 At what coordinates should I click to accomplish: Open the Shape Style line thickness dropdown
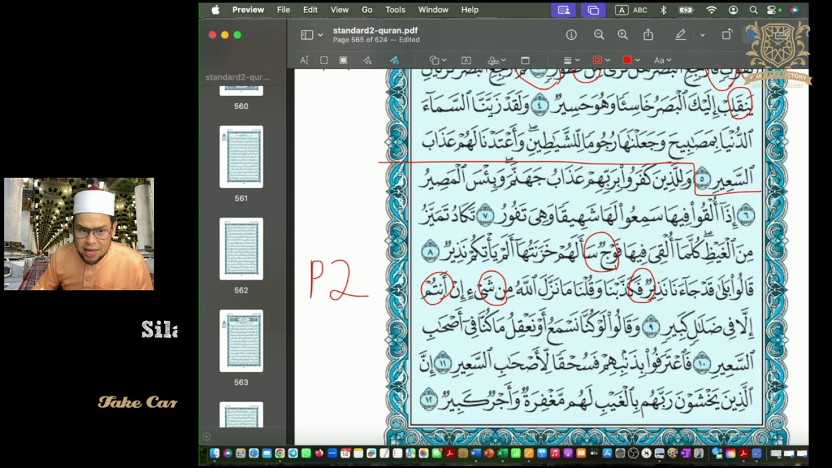(571, 60)
